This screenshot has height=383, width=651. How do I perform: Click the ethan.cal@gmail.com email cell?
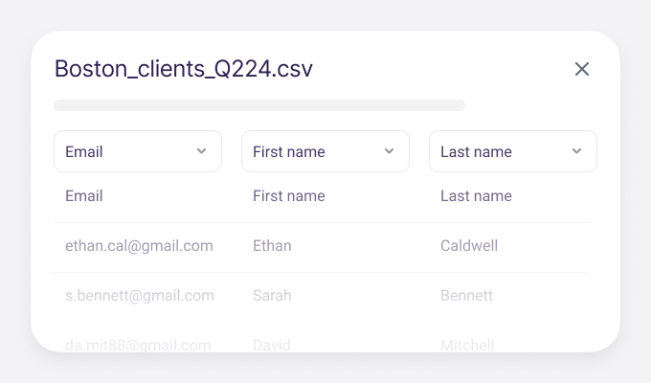(139, 246)
